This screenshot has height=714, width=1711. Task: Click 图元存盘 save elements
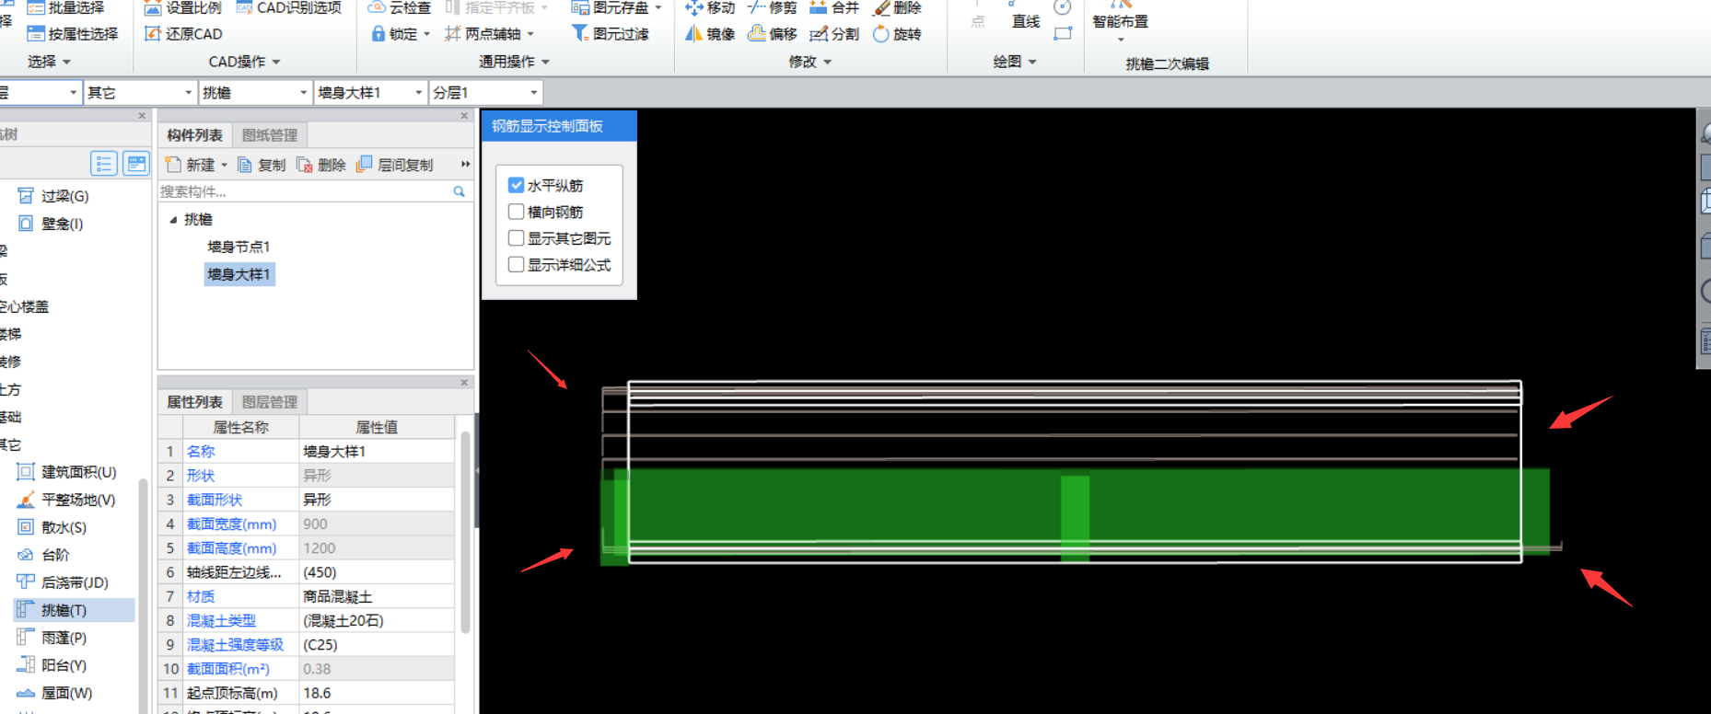tap(616, 8)
